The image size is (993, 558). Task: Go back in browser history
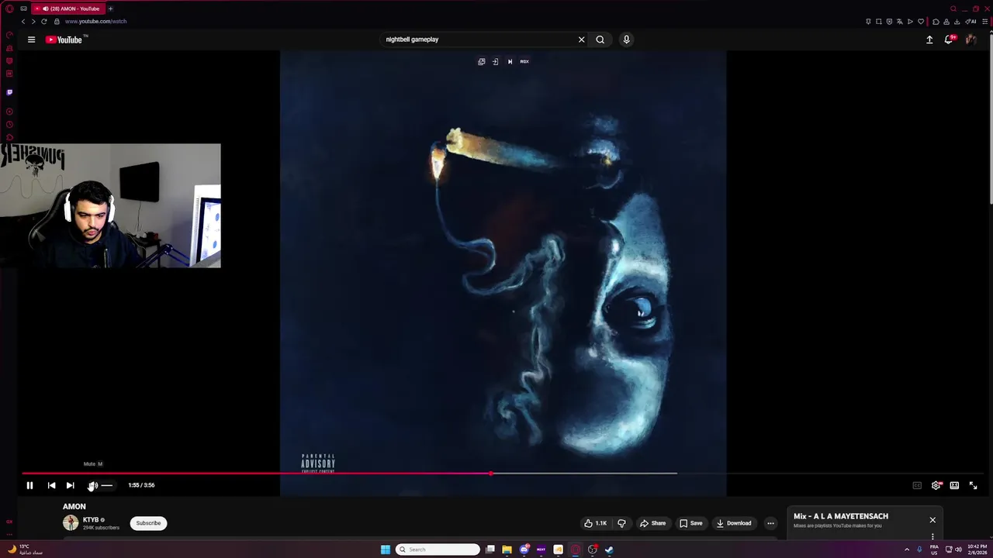point(23,22)
